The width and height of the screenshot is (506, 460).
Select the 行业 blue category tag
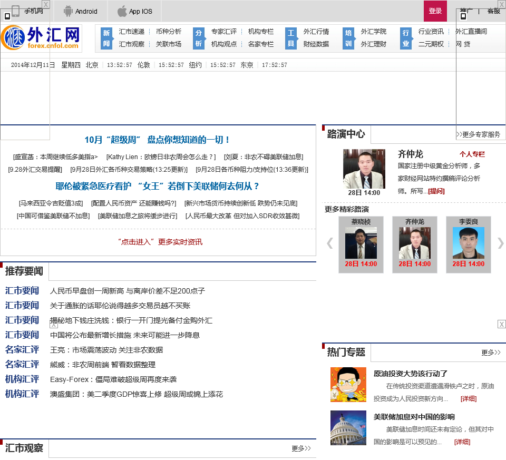[406, 38]
